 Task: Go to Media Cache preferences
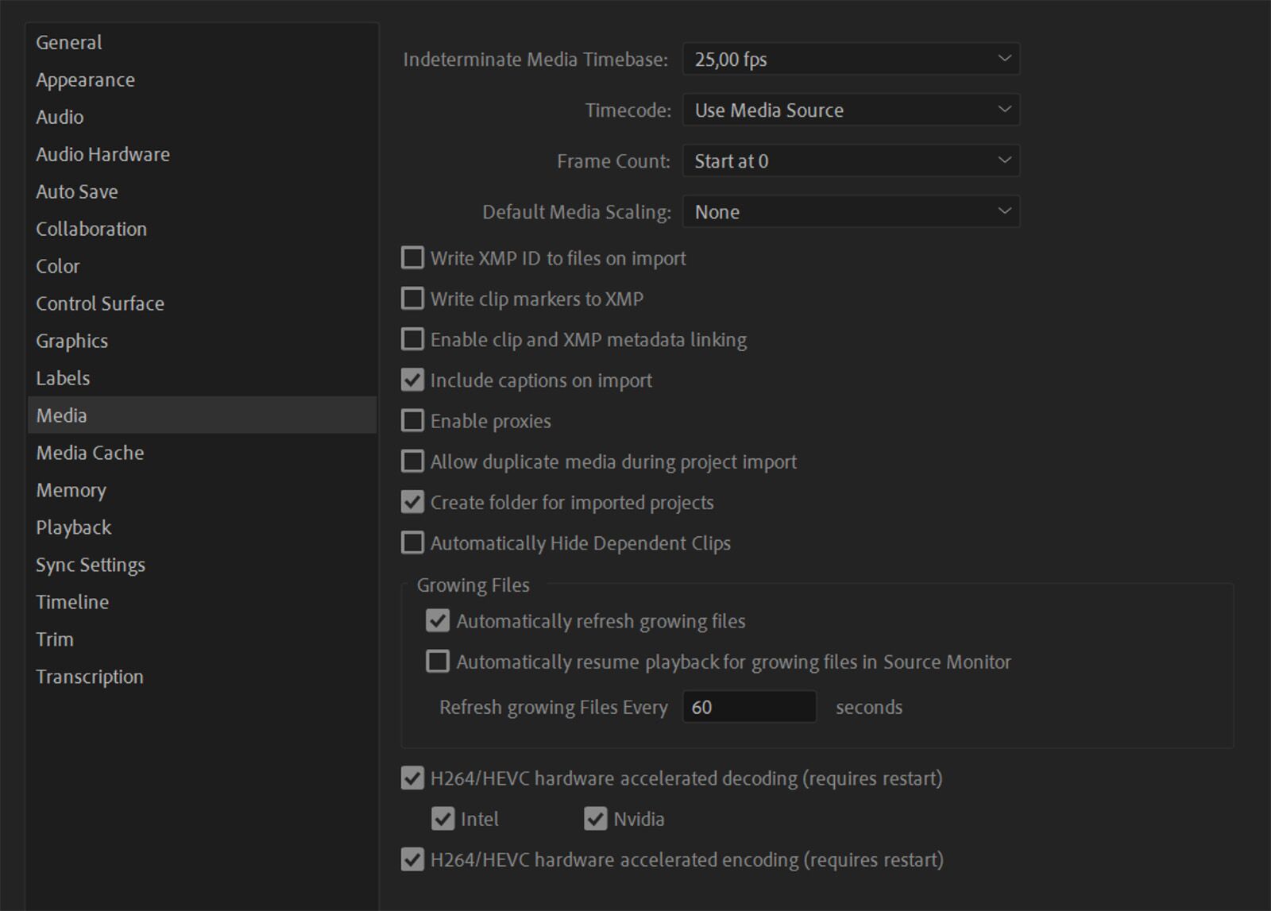click(90, 453)
